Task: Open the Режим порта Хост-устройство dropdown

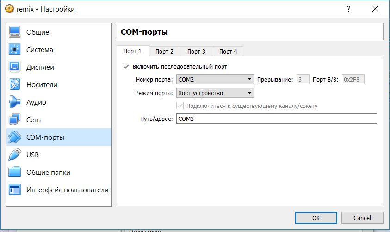Action: pyautogui.click(x=215, y=93)
